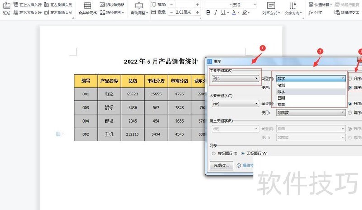This screenshot has width=362, height=210.
Task: Open the 次要关键字 (无) dropdown
Action: (235, 104)
